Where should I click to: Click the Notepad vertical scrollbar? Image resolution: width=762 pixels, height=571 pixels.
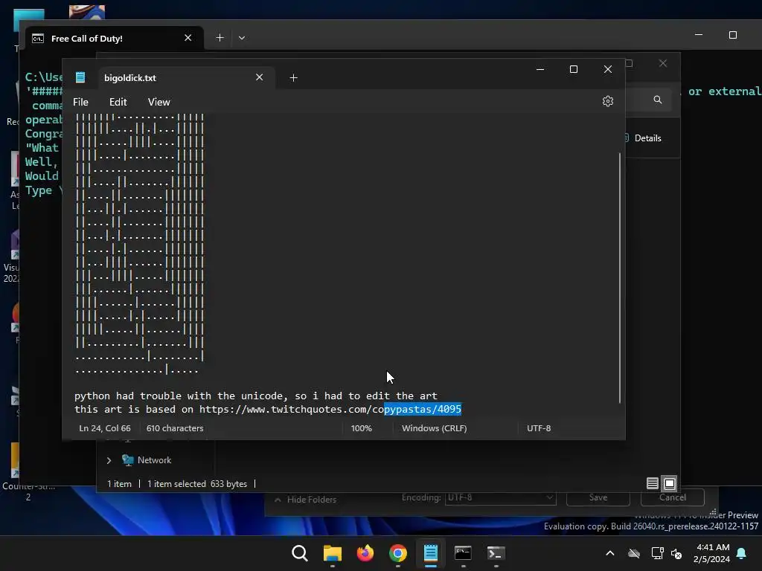(x=620, y=278)
